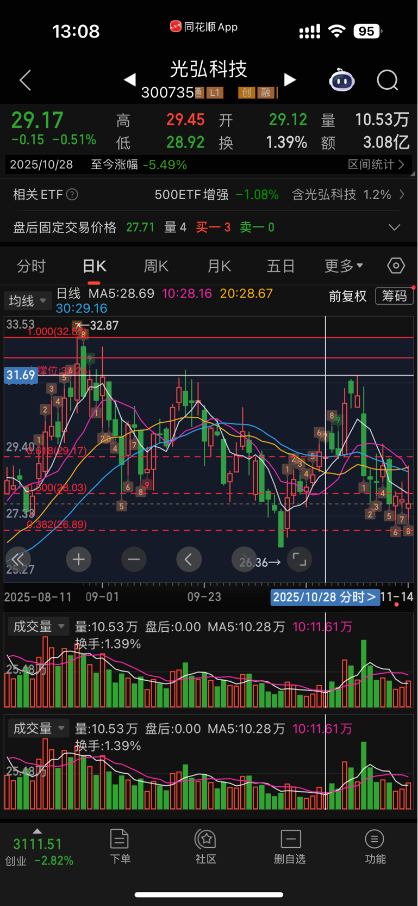The height and width of the screenshot is (906, 418).
Task: Open 区间统计 range statistics
Action: (x=376, y=164)
